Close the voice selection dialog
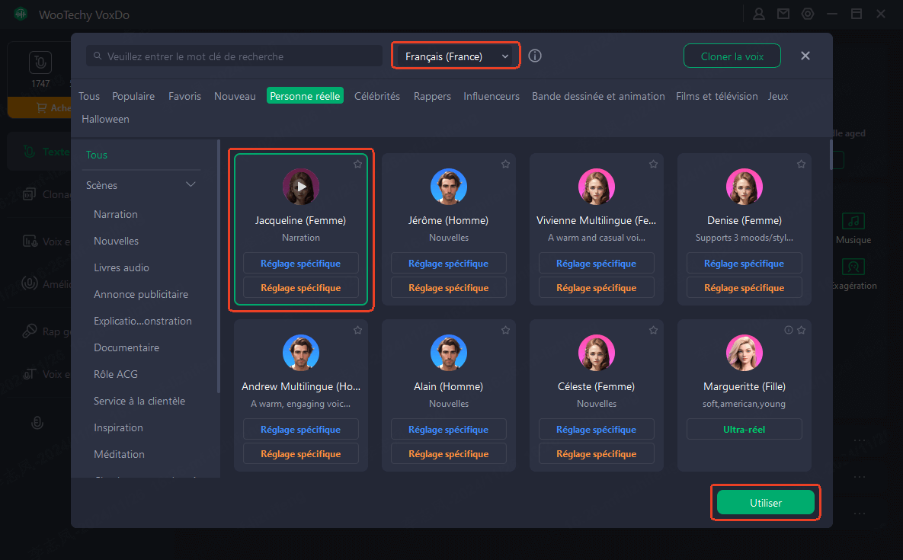903x560 pixels. (805, 56)
